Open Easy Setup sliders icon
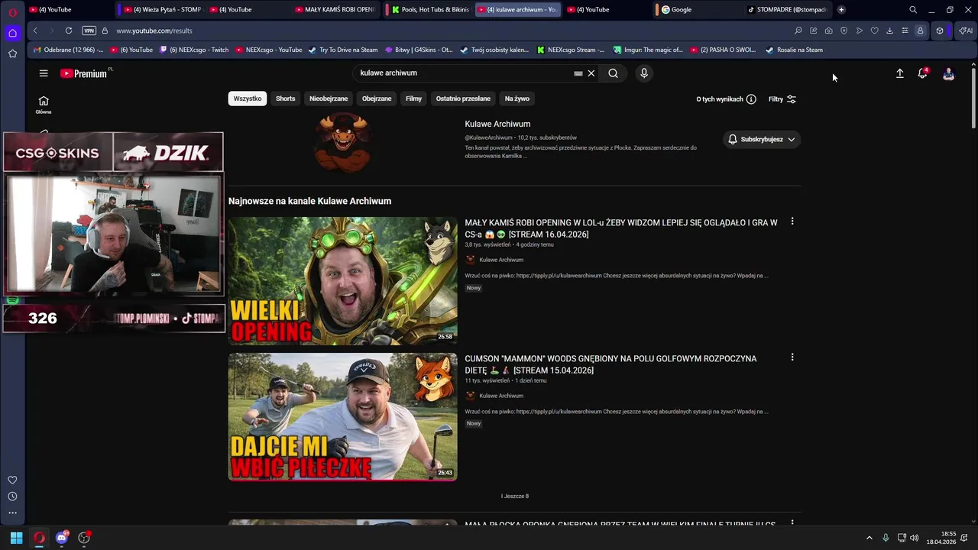The width and height of the screenshot is (978, 550). [x=905, y=31]
